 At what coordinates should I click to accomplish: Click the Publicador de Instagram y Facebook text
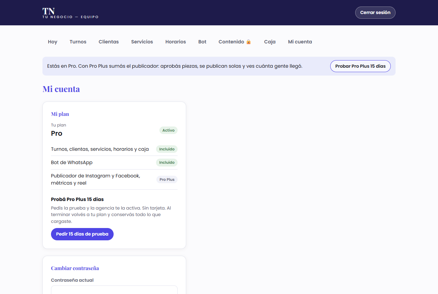click(x=95, y=179)
